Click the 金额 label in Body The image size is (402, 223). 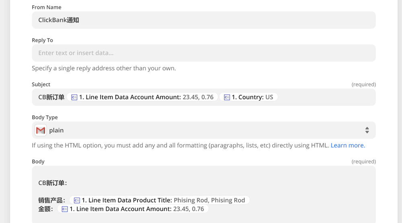[x=45, y=209]
